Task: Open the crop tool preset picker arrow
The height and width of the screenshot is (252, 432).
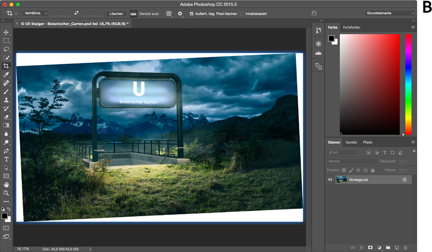Action: click(16, 13)
